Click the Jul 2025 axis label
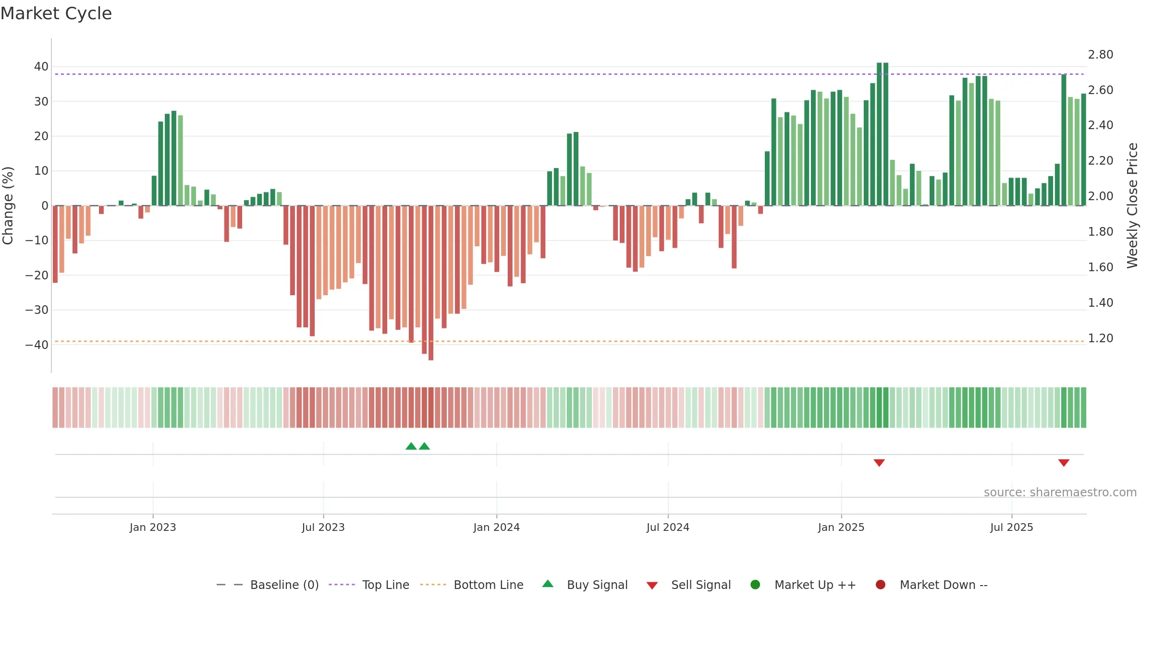Image resolution: width=1153 pixels, height=648 pixels. [1012, 527]
